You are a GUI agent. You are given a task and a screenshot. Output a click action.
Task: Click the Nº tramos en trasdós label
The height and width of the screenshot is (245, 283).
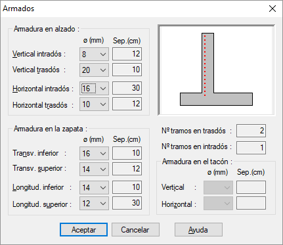click(196, 131)
